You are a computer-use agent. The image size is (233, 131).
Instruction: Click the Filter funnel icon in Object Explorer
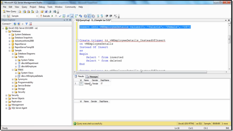tap(26, 24)
